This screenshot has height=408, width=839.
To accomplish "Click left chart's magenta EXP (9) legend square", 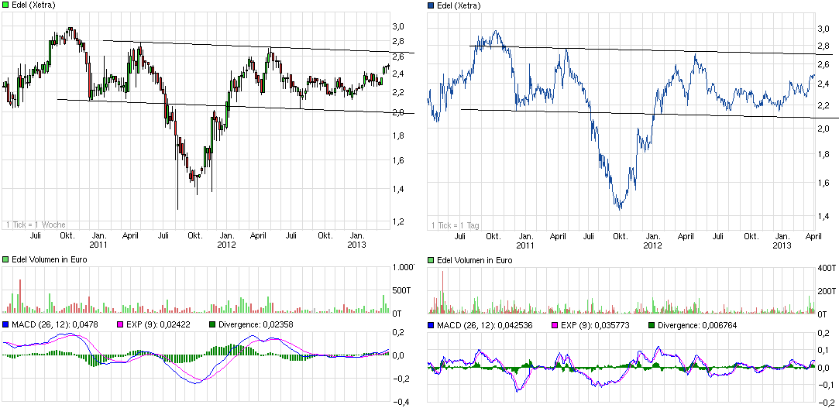I will pos(121,324).
